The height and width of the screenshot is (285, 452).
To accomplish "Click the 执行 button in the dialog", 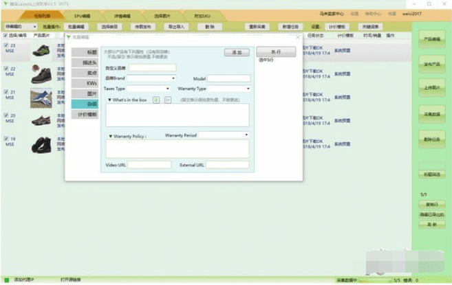I will pyautogui.click(x=275, y=52).
